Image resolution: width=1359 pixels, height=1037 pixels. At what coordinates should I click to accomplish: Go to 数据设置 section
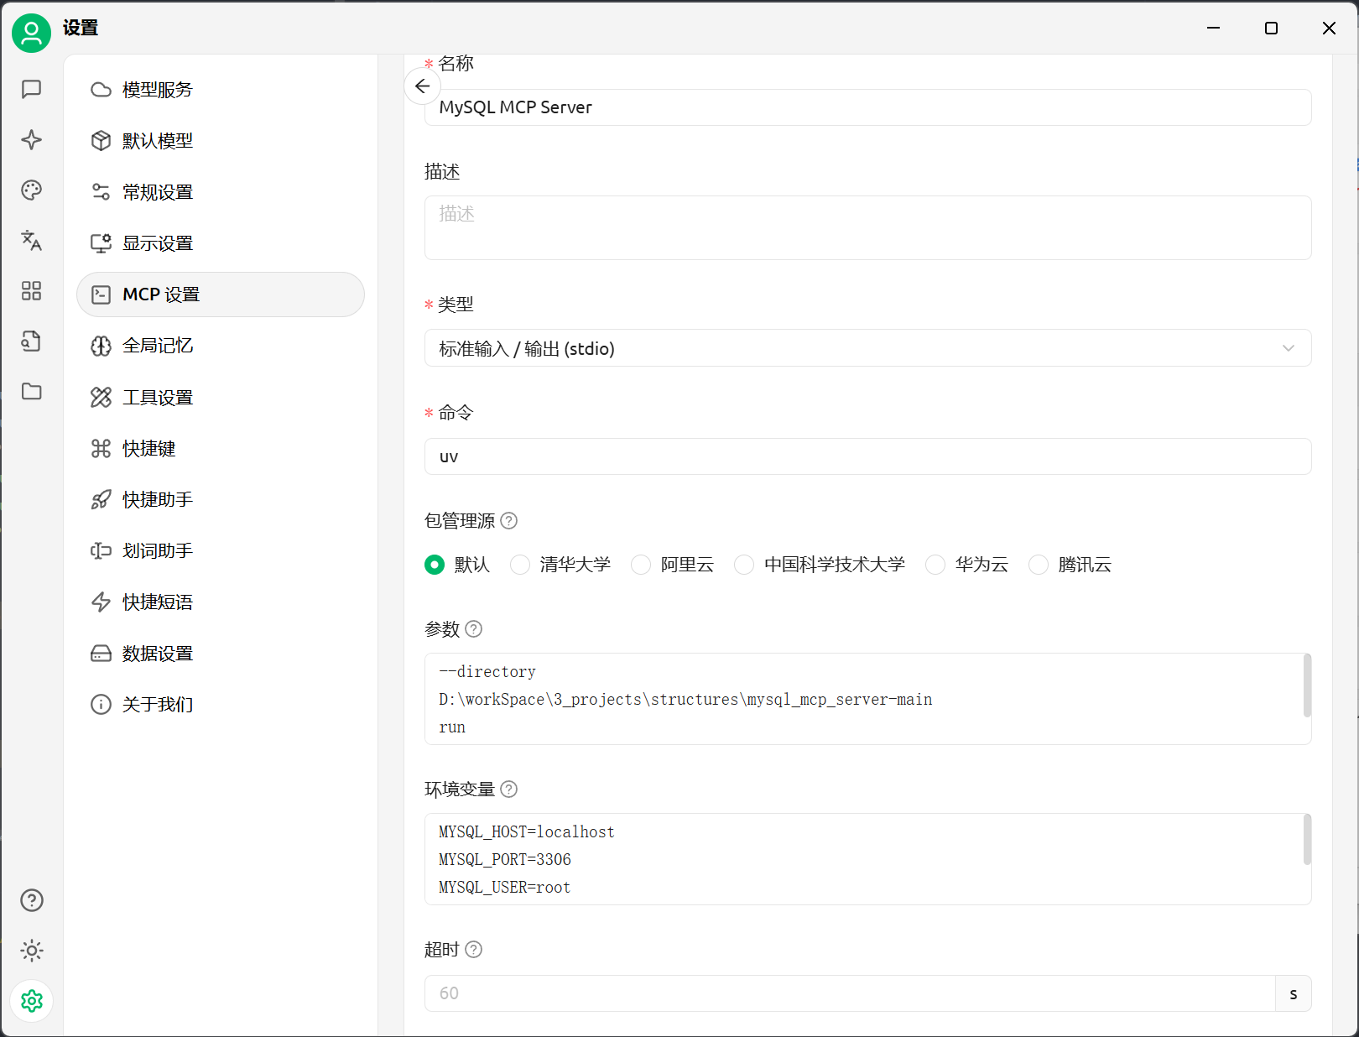point(158,654)
